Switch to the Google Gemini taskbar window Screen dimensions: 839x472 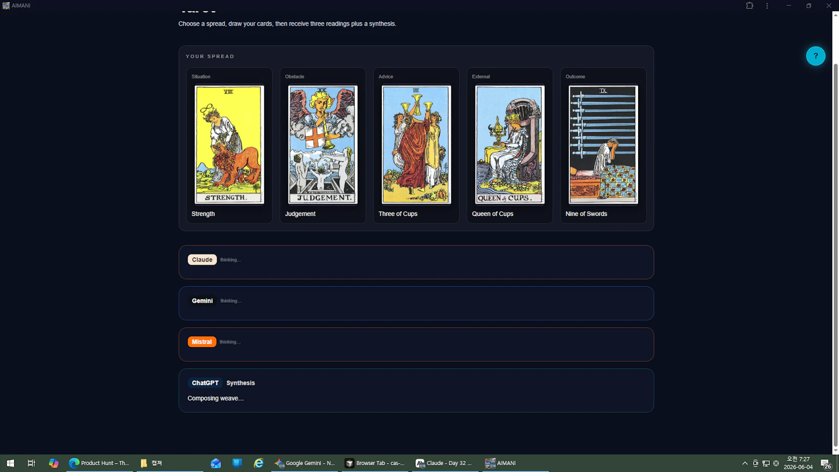click(x=305, y=463)
